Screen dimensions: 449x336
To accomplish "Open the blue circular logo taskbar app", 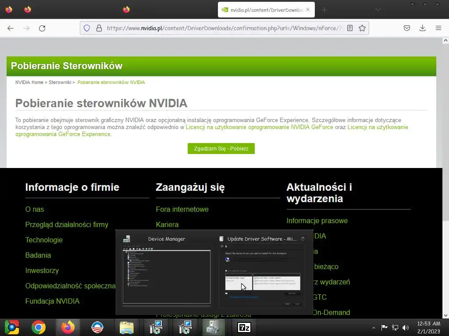I will (x=97, y=327).
